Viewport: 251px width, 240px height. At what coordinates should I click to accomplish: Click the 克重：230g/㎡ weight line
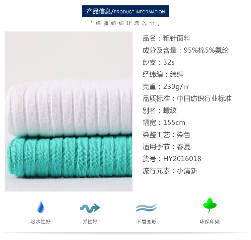(166, 87)
